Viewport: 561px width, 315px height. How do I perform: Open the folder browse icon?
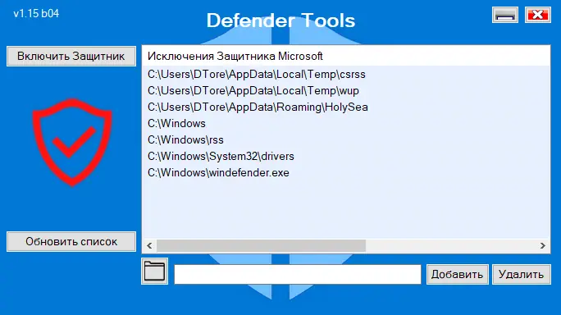tap(154, 271)
